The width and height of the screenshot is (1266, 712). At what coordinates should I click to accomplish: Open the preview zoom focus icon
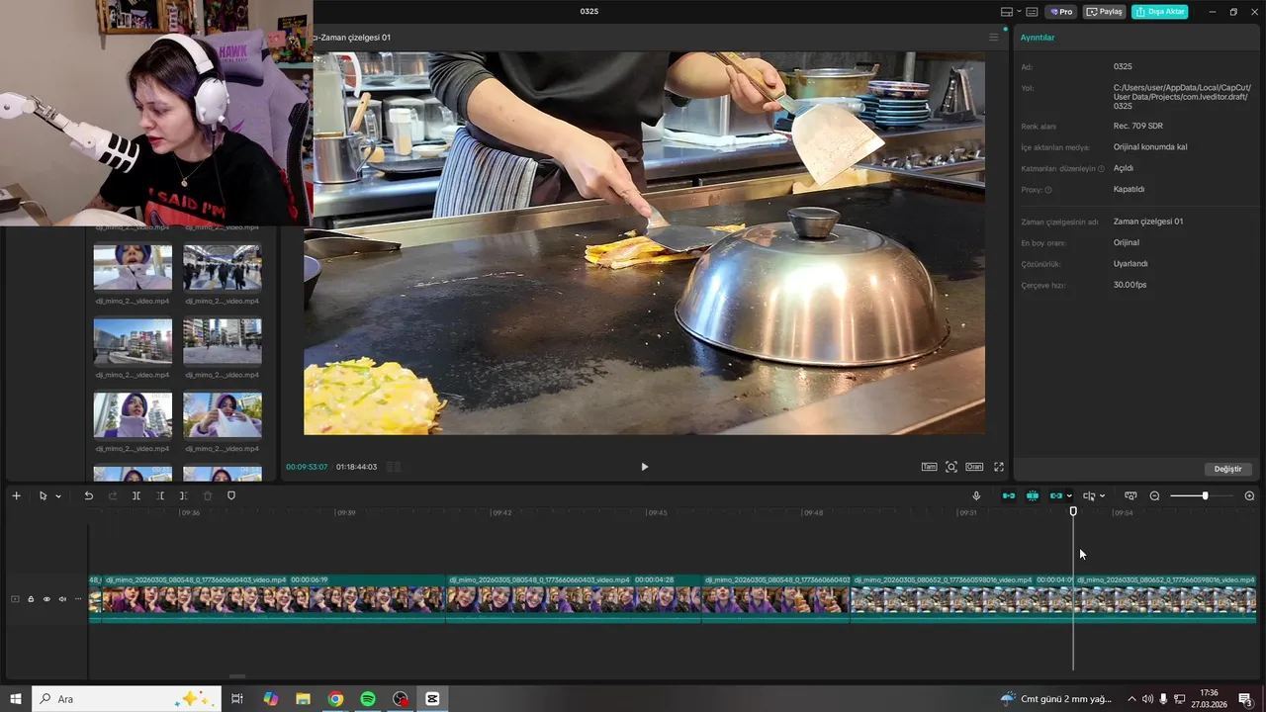coord(951,467)
